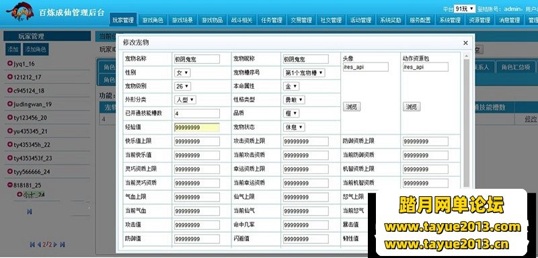
Task: Go to last page in player list pager
Action: (63, 245)
